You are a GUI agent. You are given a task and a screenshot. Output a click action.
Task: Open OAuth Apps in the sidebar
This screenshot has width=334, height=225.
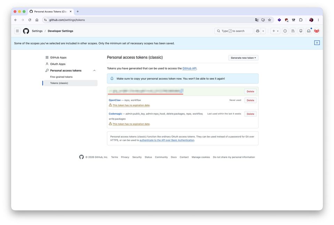(58, 64)
